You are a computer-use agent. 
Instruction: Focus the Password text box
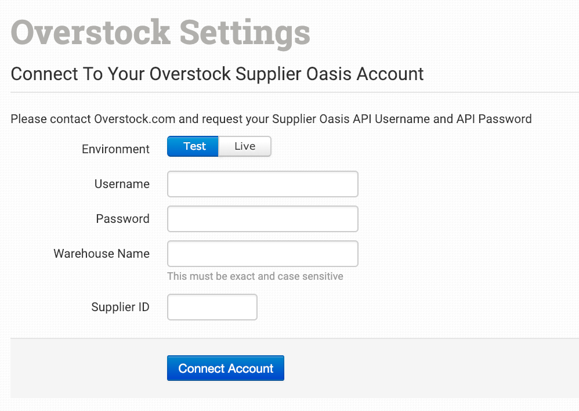[x=262, y=219]
